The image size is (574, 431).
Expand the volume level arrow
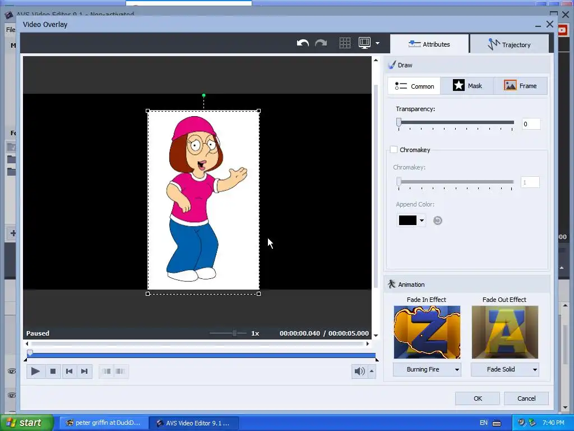click(x=372, y=372)
